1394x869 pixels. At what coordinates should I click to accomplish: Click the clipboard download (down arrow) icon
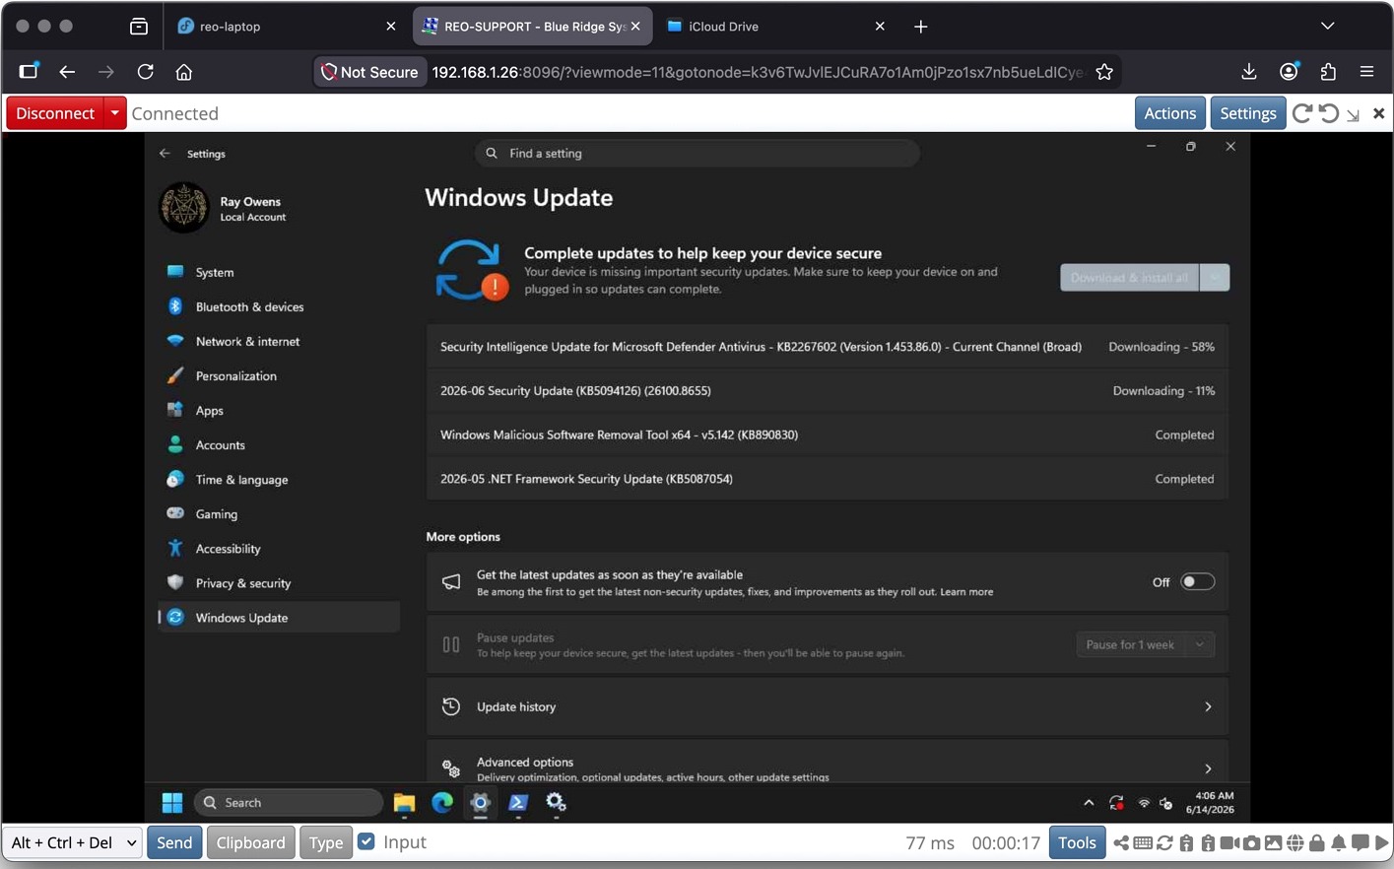tap(1208, 842)
